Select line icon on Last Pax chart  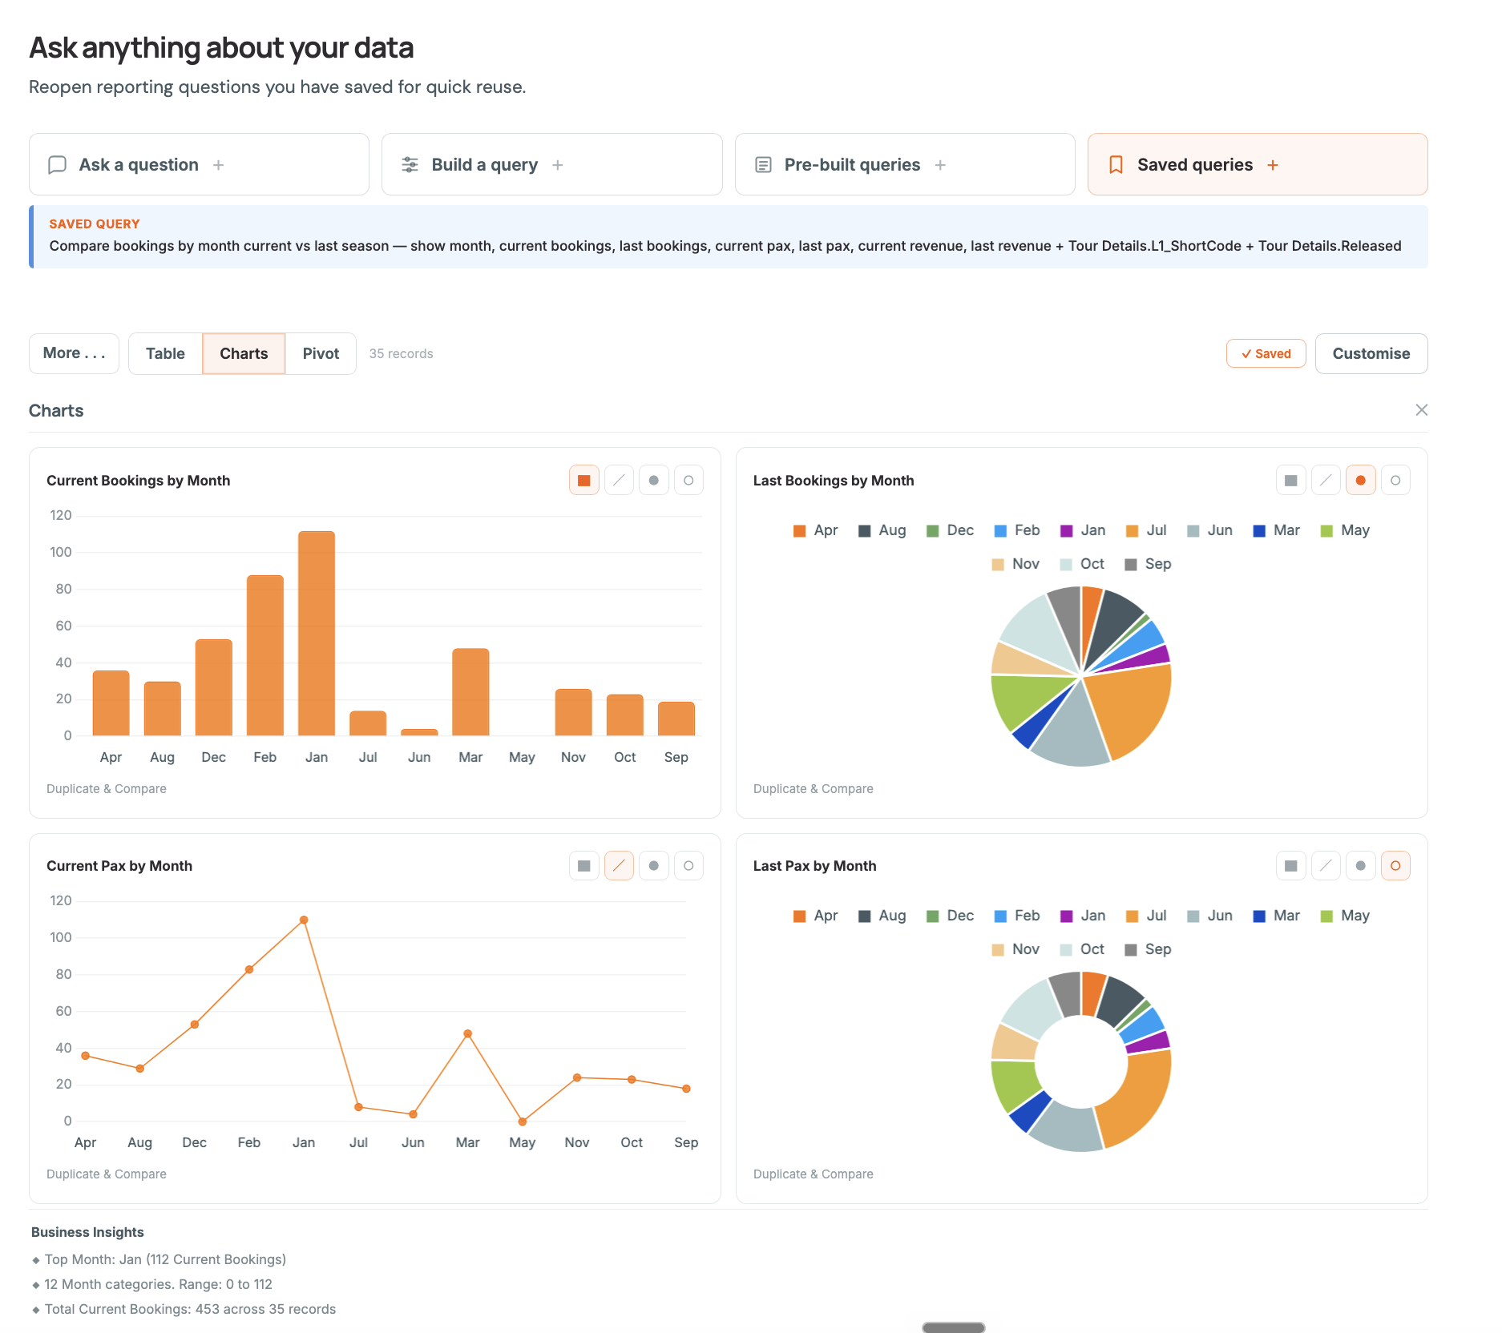1326,866
